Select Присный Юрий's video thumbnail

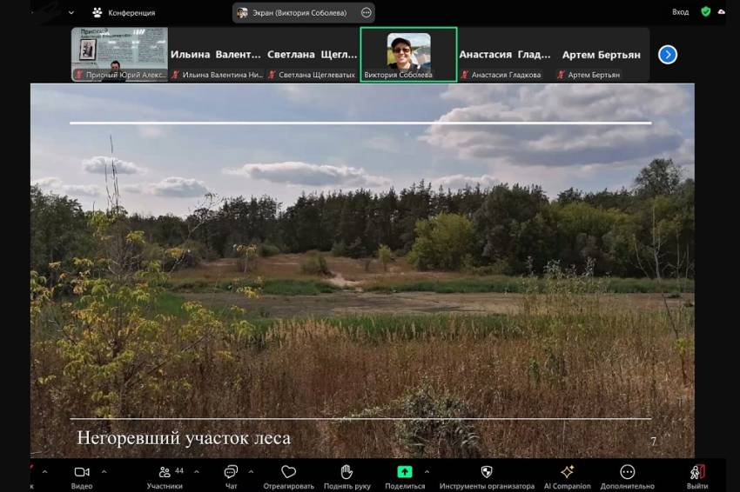119,54
